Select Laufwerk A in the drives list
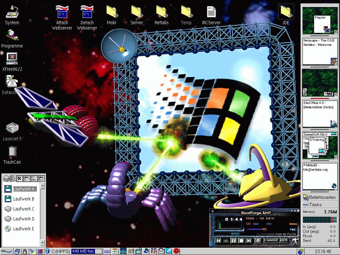340x255 pixels. tap(20, 189)
